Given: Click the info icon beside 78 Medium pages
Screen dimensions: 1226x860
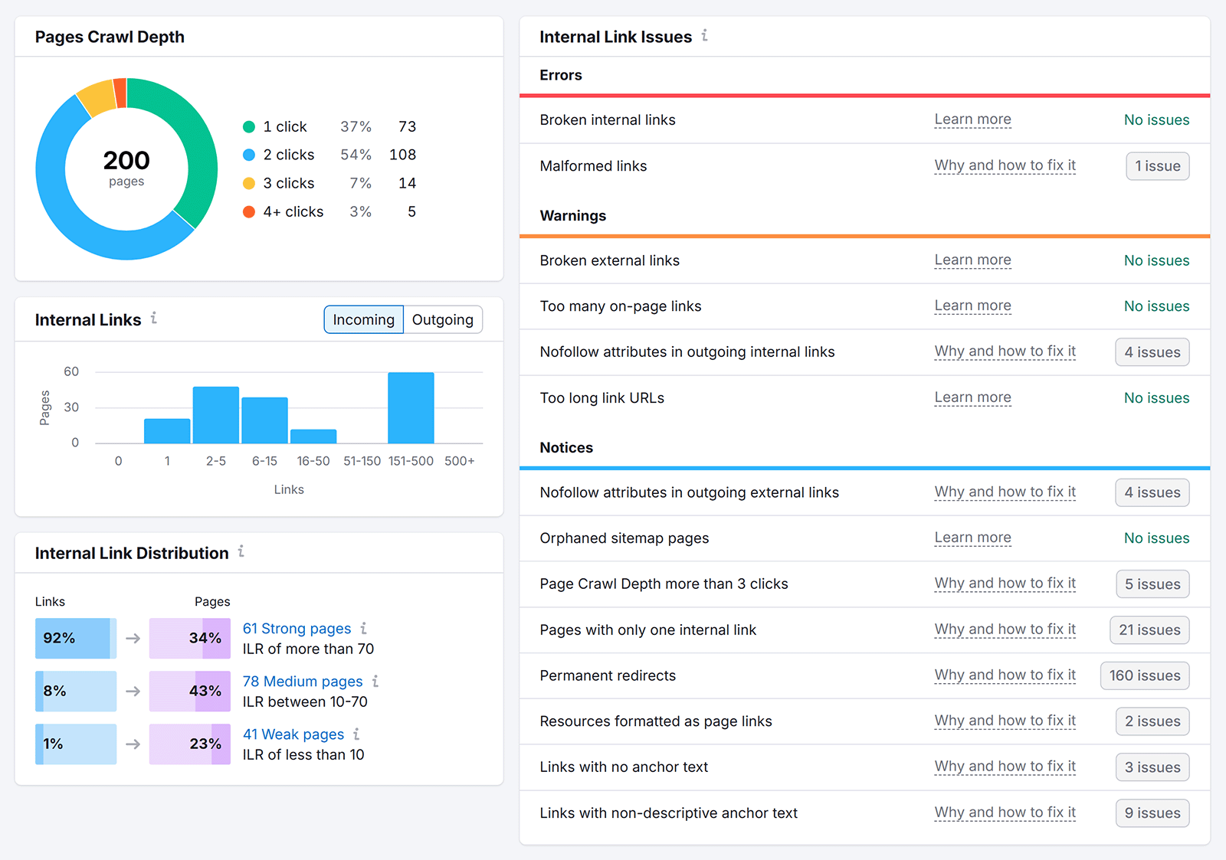Looking at the screenshot, I should (x=375, y=681).
